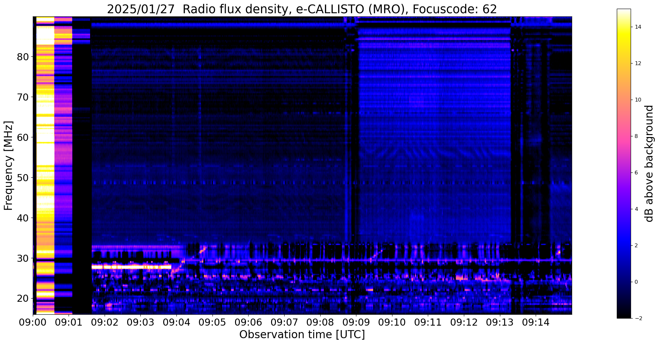Click the 30 tick on frequency axis
This screenshot has width=659, height=344.
(23, 258)
